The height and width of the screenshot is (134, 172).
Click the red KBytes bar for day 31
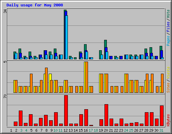pos(162,116)
